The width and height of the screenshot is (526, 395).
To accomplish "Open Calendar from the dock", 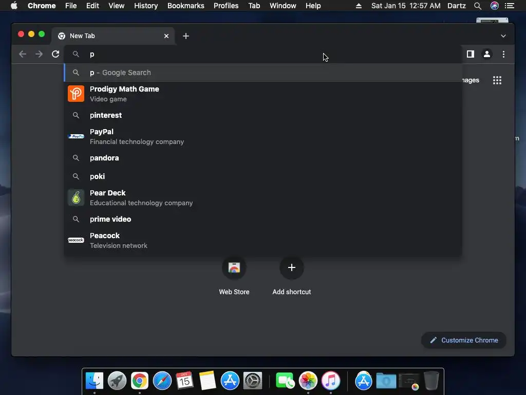I will [184, 381].
